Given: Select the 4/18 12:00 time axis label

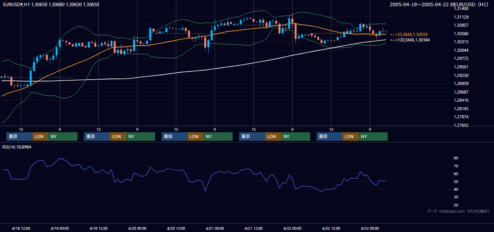Looking at the screenshot, I should pos(21,228).
